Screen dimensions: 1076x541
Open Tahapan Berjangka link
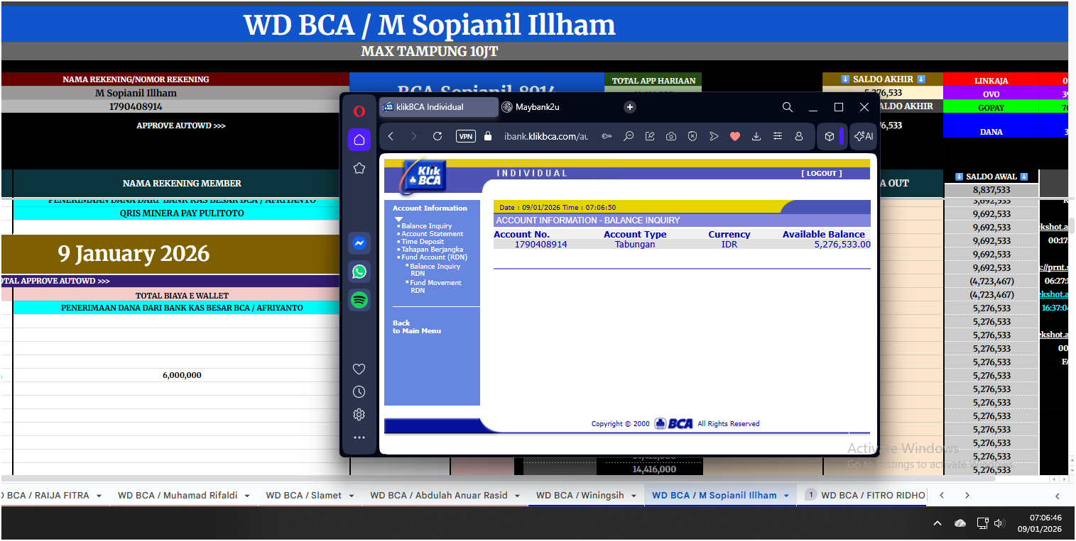pos(432,250)
